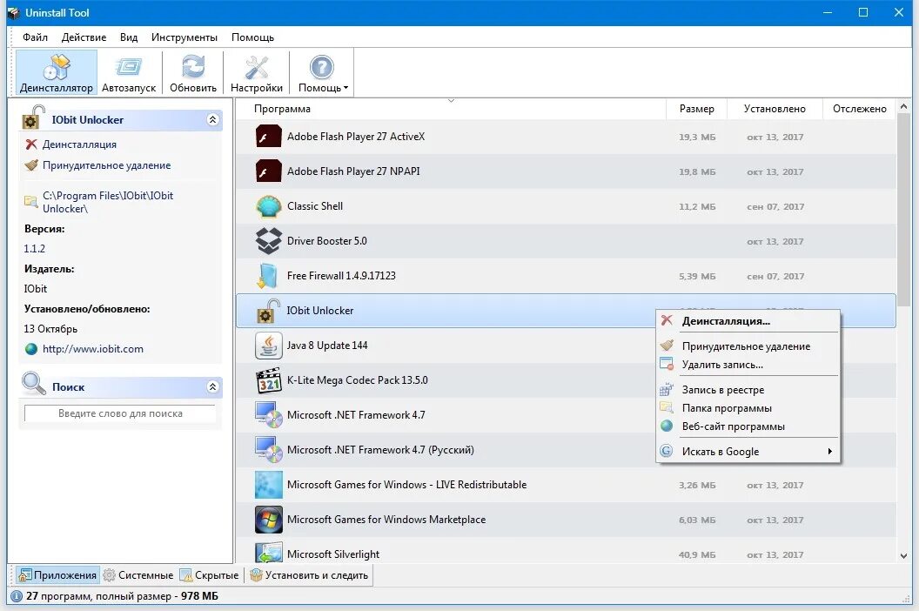
Task: Open the C:\Program Files\IObit folder path link
Action: point(108,202)
